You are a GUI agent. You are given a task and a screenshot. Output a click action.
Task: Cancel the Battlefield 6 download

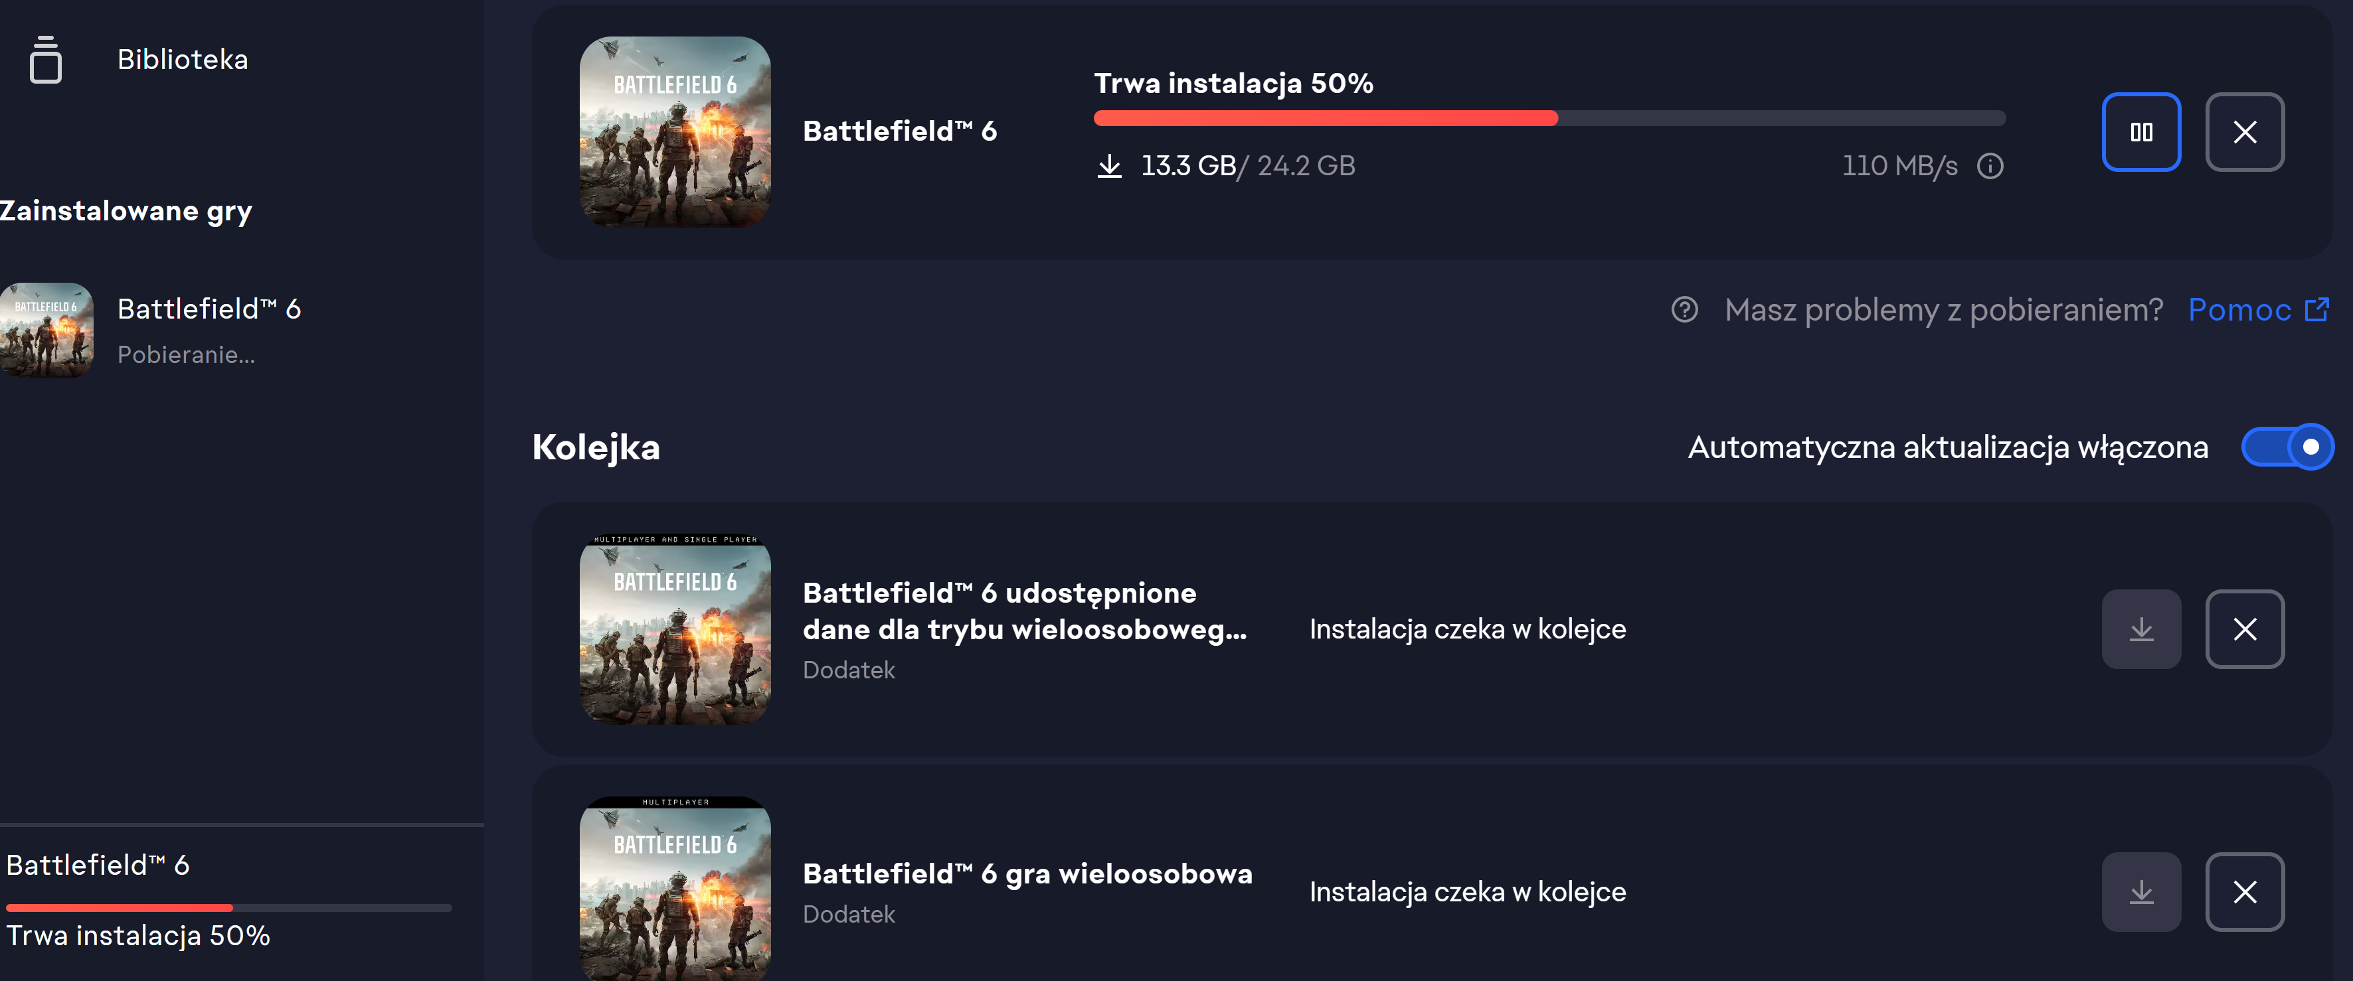(x=2243, y=132)
